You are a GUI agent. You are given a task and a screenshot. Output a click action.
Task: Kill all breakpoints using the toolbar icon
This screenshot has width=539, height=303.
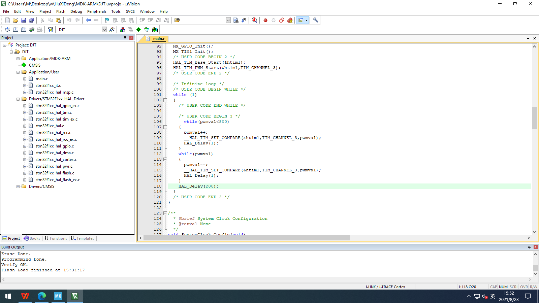coord(290,20)
